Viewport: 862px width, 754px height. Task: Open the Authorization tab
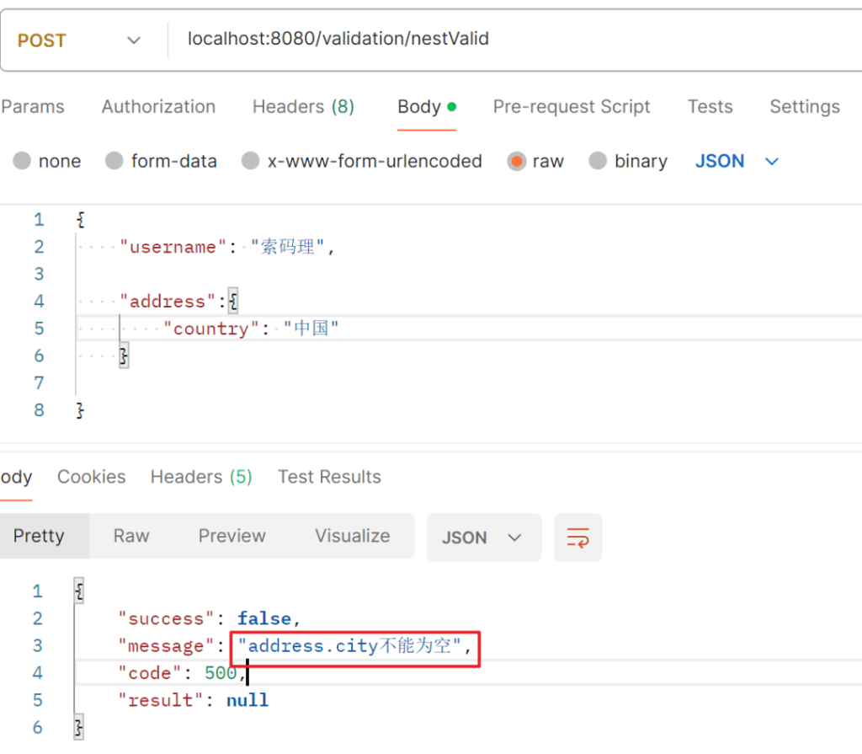158,107
